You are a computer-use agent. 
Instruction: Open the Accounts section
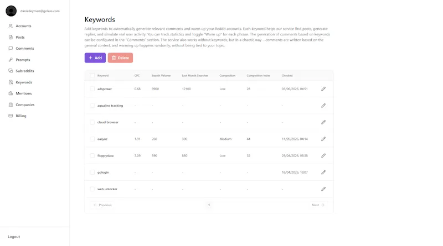click(x=23, y=26)
